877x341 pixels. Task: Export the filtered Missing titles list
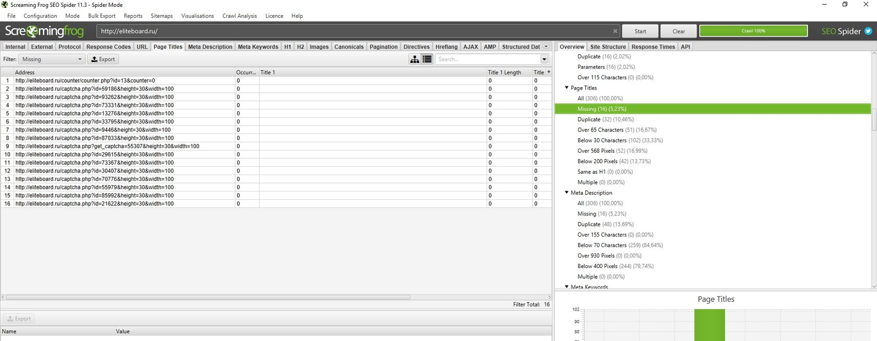103,59
